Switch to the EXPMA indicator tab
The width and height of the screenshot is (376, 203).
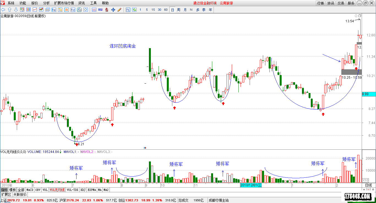[92, 190]
